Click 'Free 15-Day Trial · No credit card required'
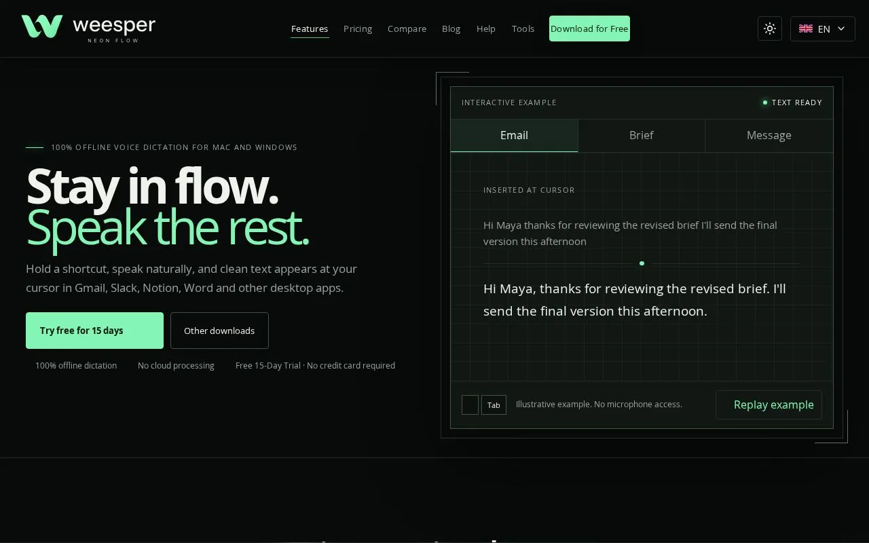This screenshot has height=543, width=869. (x=315, y=365)
